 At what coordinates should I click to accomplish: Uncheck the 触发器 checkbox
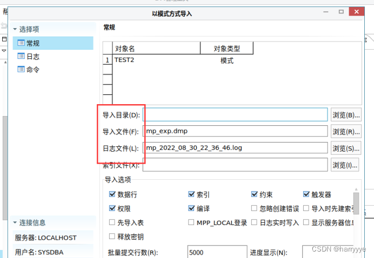(x=306, y=194)
